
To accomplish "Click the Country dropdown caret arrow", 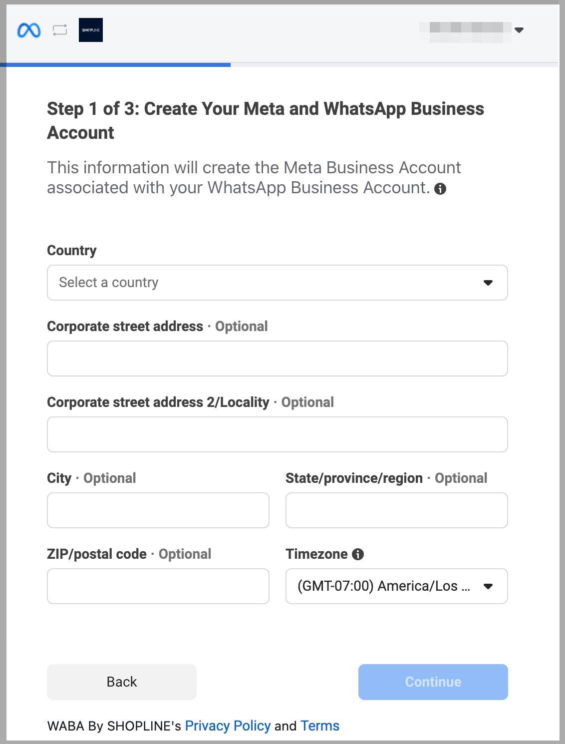I will pyautogui.click(x=488, y=283).
